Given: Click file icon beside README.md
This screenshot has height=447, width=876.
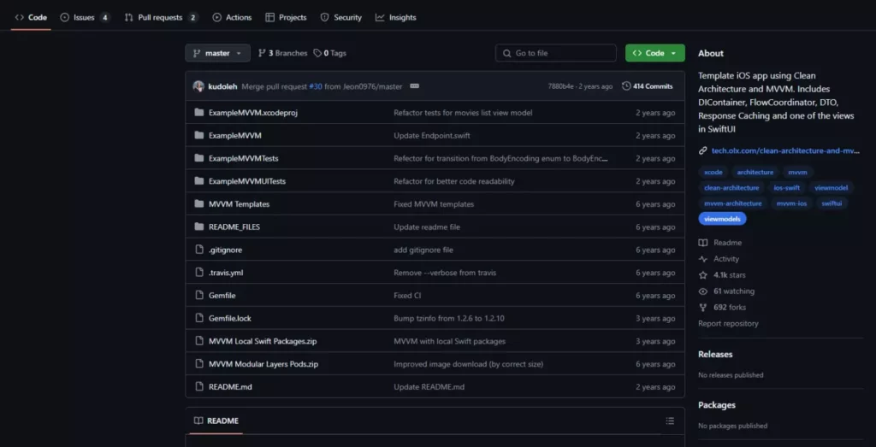Looking at the screenshot, I should click(x=198, y=386).
